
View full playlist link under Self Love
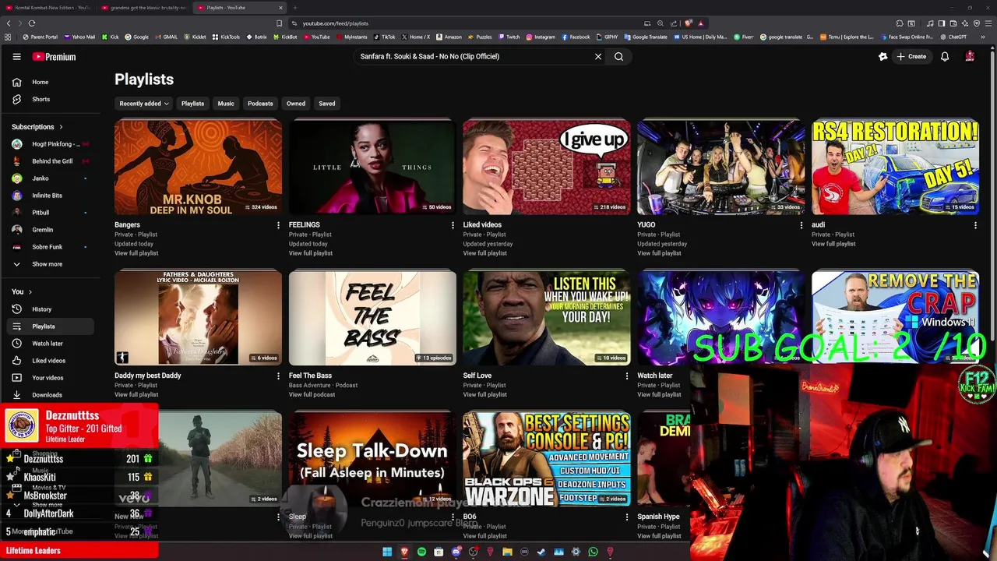[x=485, y=395]
